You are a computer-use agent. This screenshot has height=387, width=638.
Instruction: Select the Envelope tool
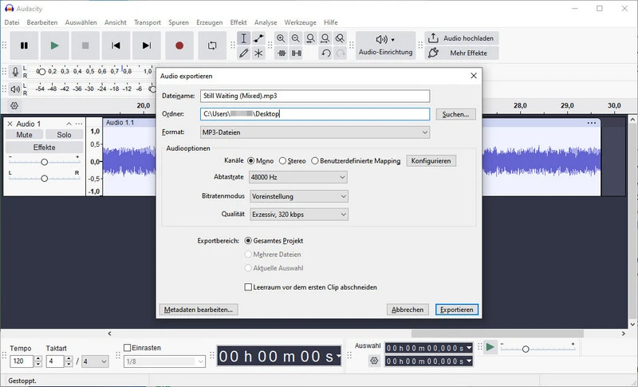click(x=258, y=38)
